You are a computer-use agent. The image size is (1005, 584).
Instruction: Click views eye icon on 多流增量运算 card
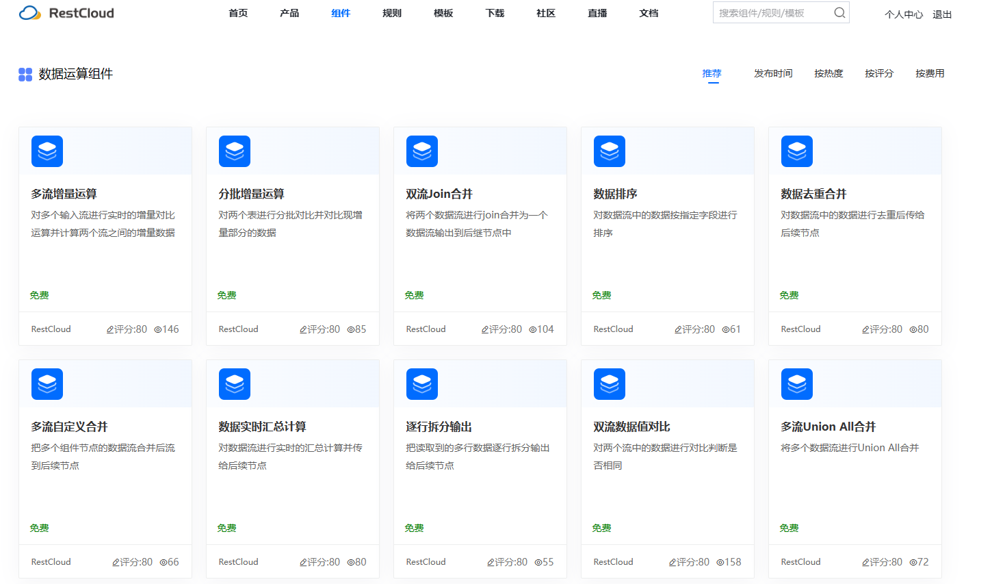[158, 330]
